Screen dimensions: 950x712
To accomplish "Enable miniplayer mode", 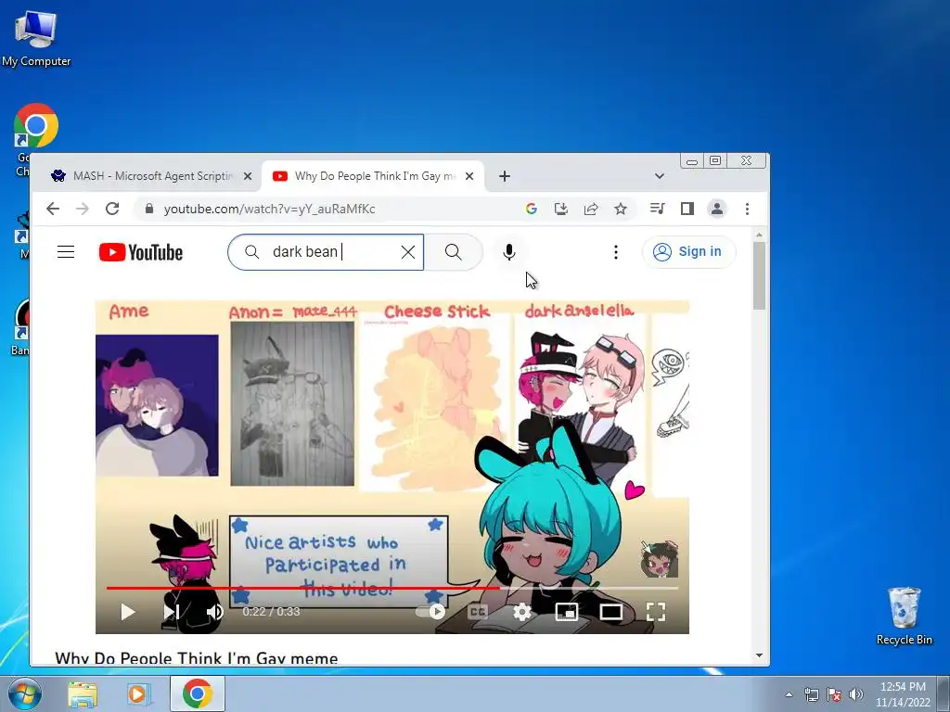I will point(567,612).
